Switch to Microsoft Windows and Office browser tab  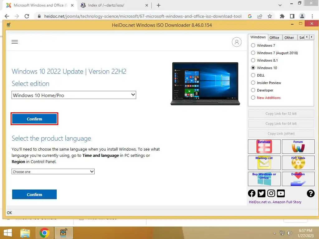click(40, 6)
